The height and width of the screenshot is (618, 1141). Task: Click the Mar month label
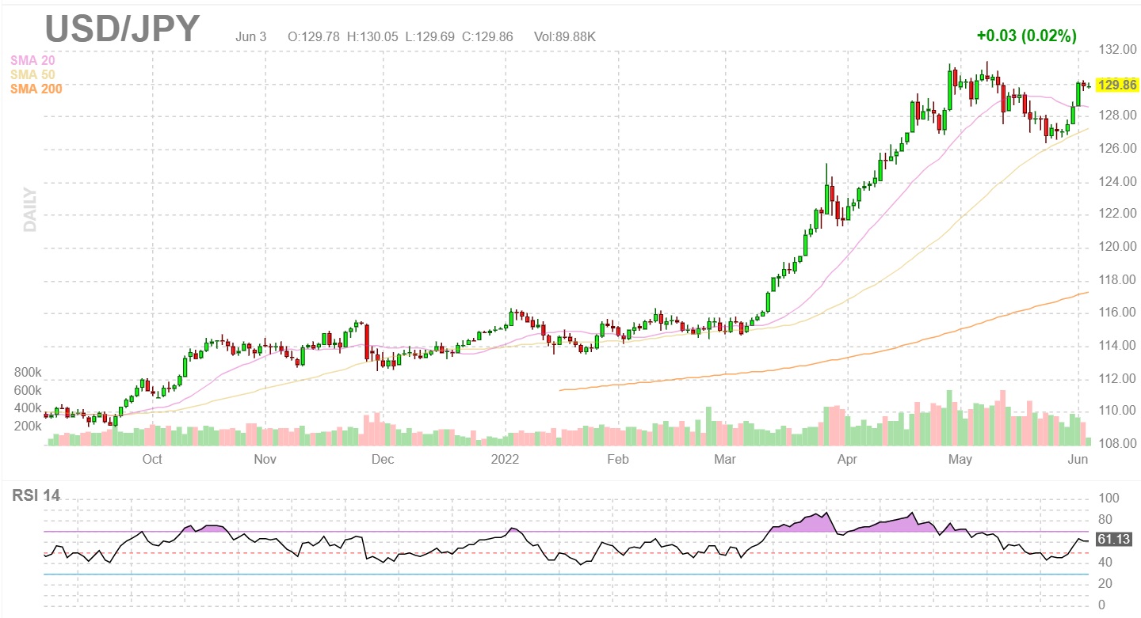tap(724, 459)
